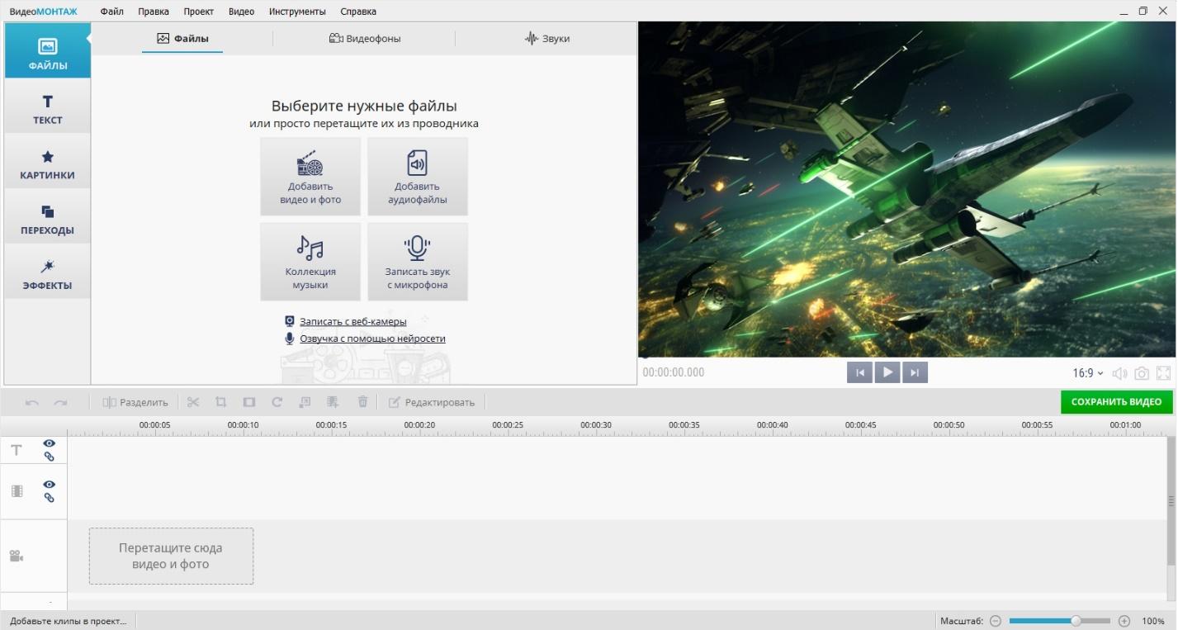The width and height of the screenshot is (1178, 630).
Task: Open Коллекция музыки tile
Action: point(310,262)
